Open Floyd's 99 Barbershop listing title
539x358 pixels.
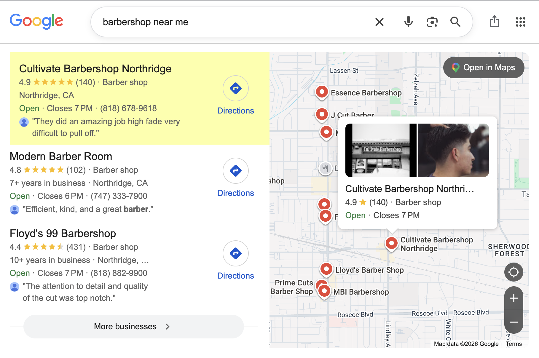pos(63,234)
